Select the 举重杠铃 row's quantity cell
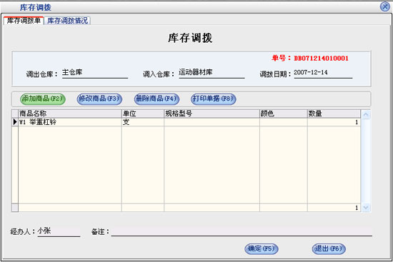Image resolution: width=393 pixels, height=262 pixels. 334,122
